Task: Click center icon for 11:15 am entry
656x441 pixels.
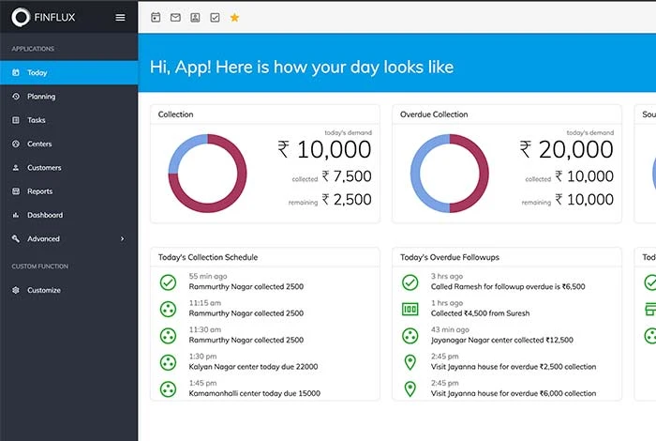Action: [168, 309]
